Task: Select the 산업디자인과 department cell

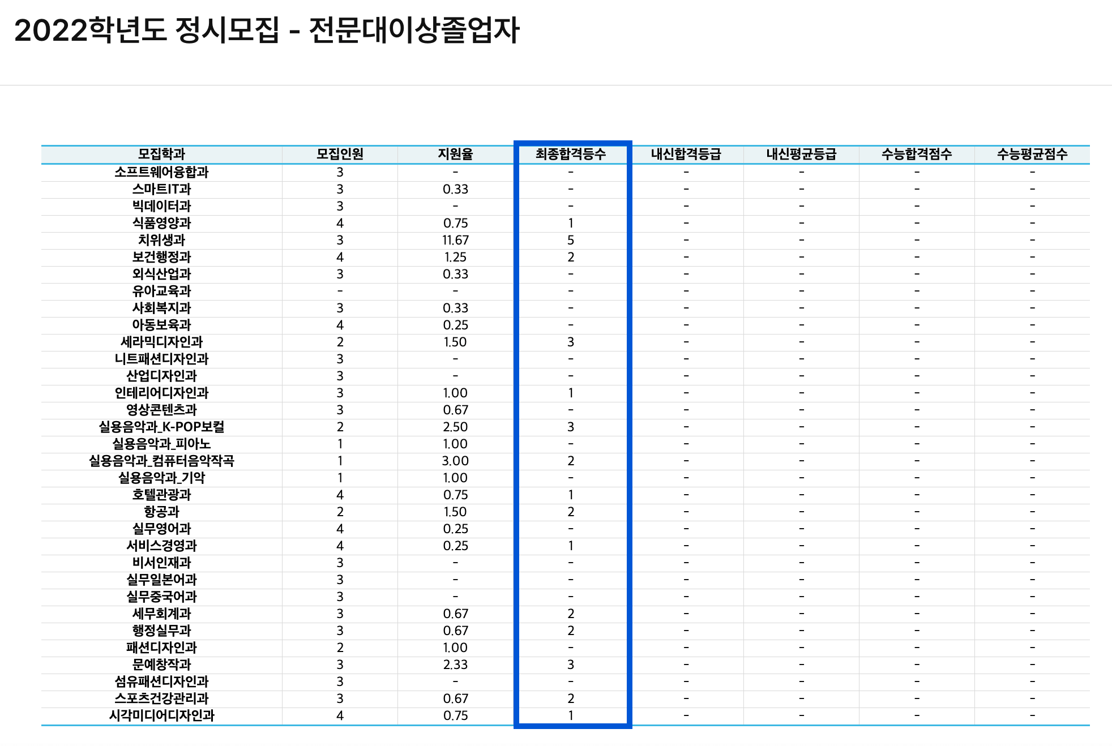Action: (x=162, y=376)
